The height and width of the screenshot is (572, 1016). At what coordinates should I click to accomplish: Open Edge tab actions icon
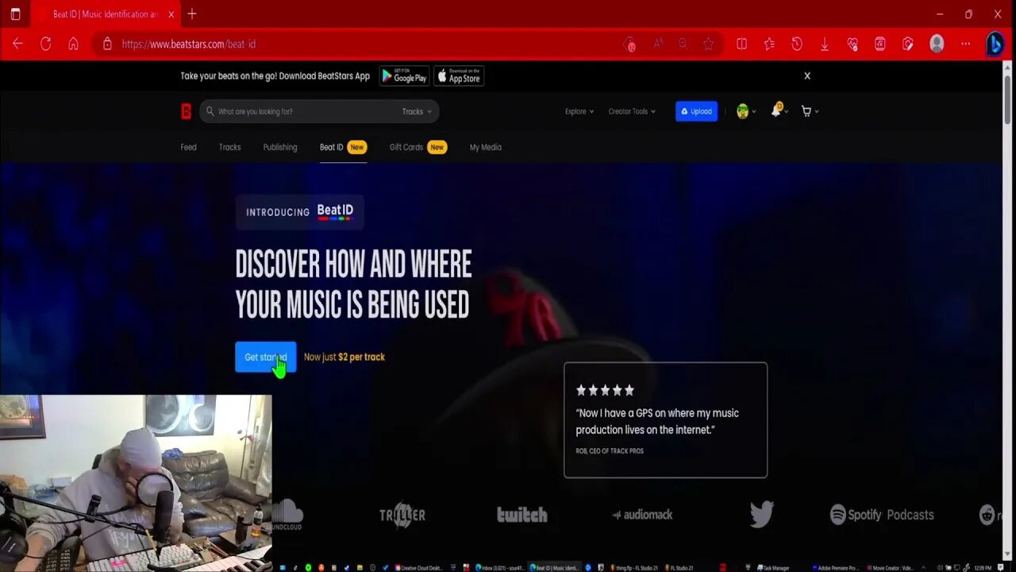15,14
